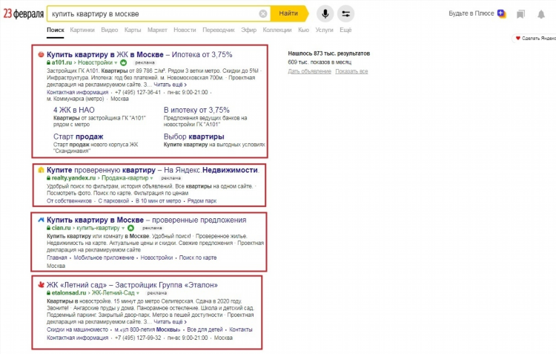Screen dimensions: 556x354
Task: Click the etalonsad.ru red leaf favicon
Action: coord(41,285)
